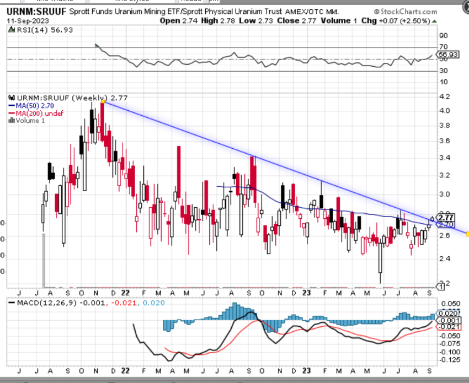Click the MA(200) undef legend entry
Image resolution: width=469 pixels, height=383 pixels.
[x=40, y=113]
